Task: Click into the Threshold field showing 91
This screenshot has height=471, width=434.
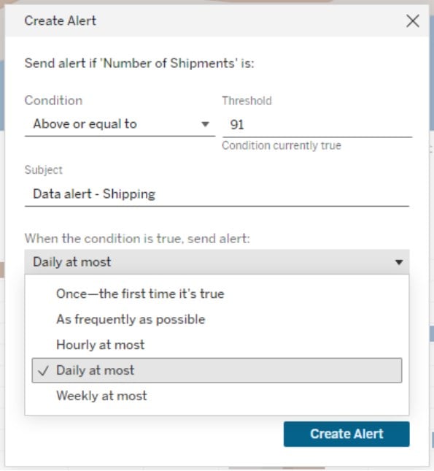Action: point(317,125)
